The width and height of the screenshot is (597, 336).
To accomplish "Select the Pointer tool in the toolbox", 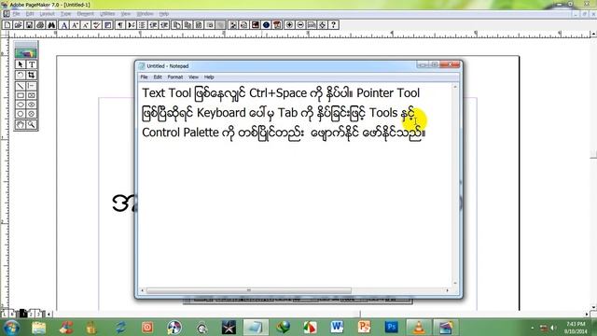I will [x=21, y=64].
